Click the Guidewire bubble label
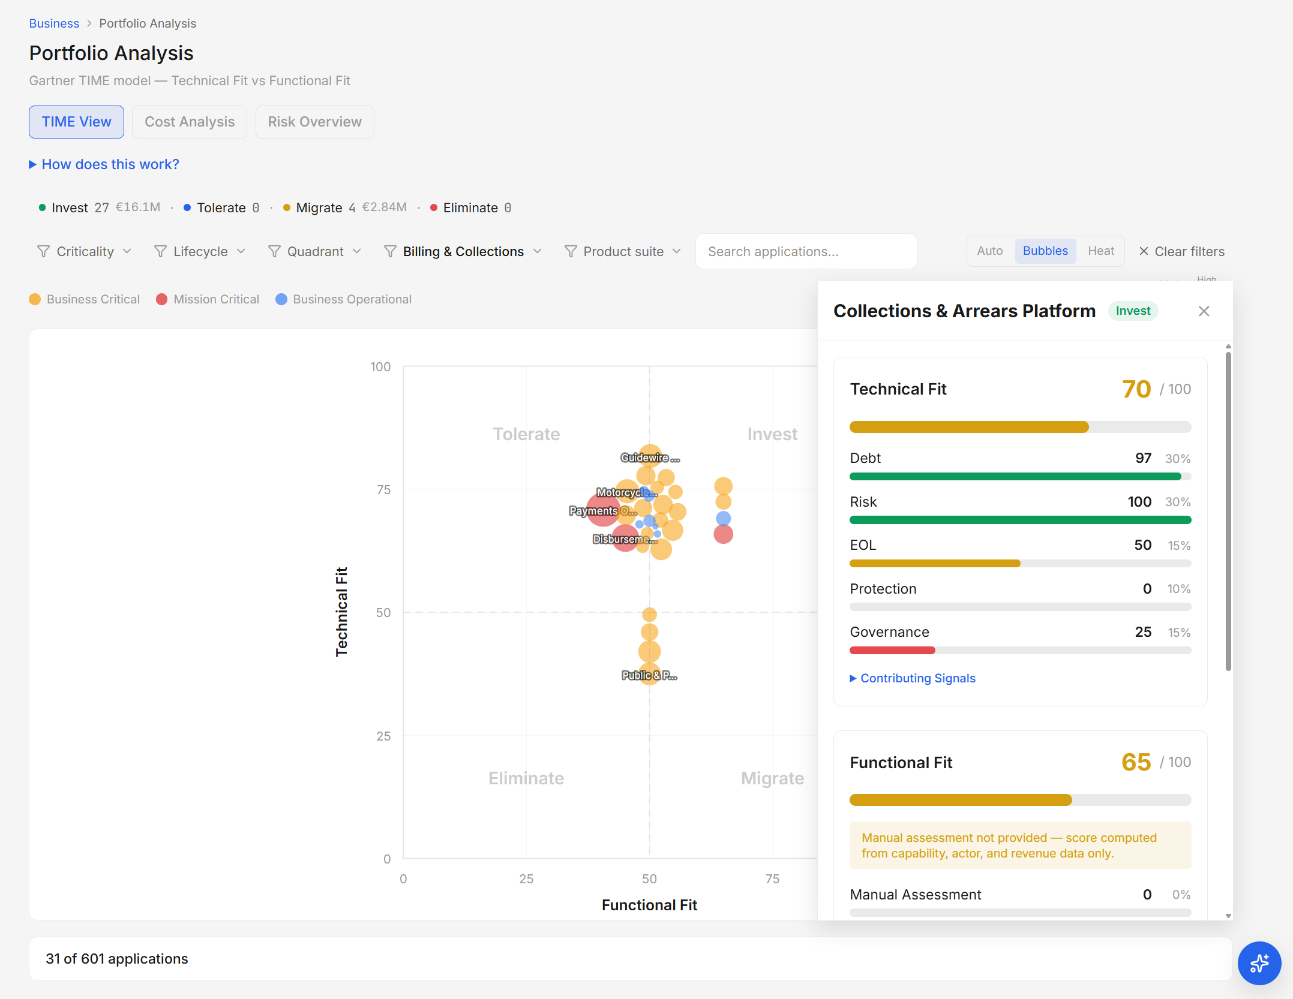 (650, 458)
